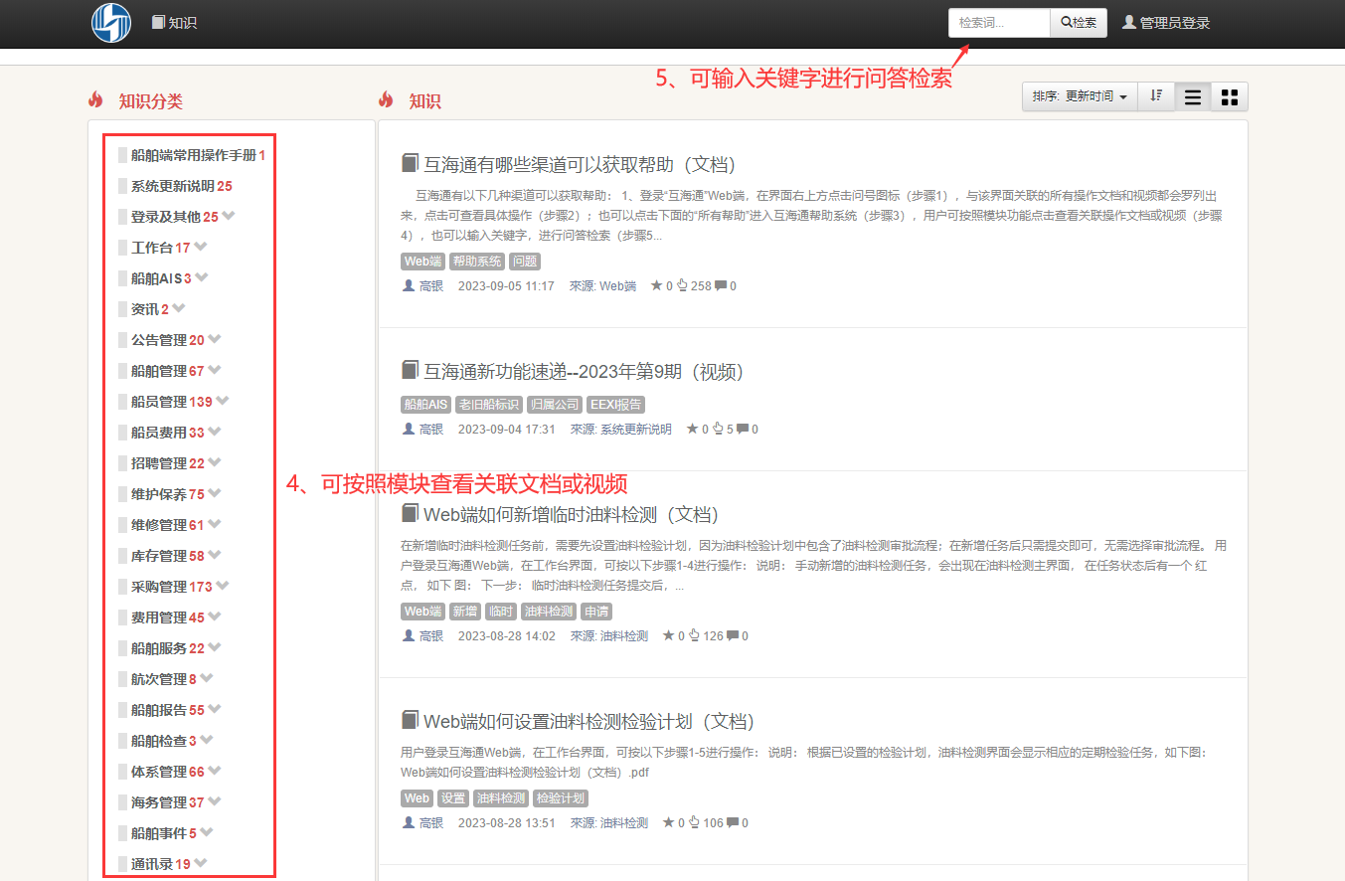This screenshot has width=1345, height=881.
Task: Open the 知识 menu in top bar
Action: 174,22
